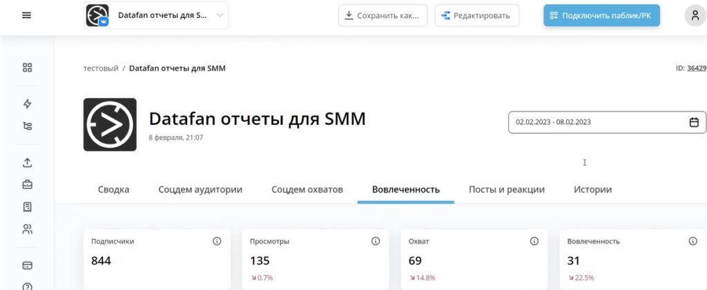Switch to Истории tab
The image size is (707, 290).
(592, 189)
